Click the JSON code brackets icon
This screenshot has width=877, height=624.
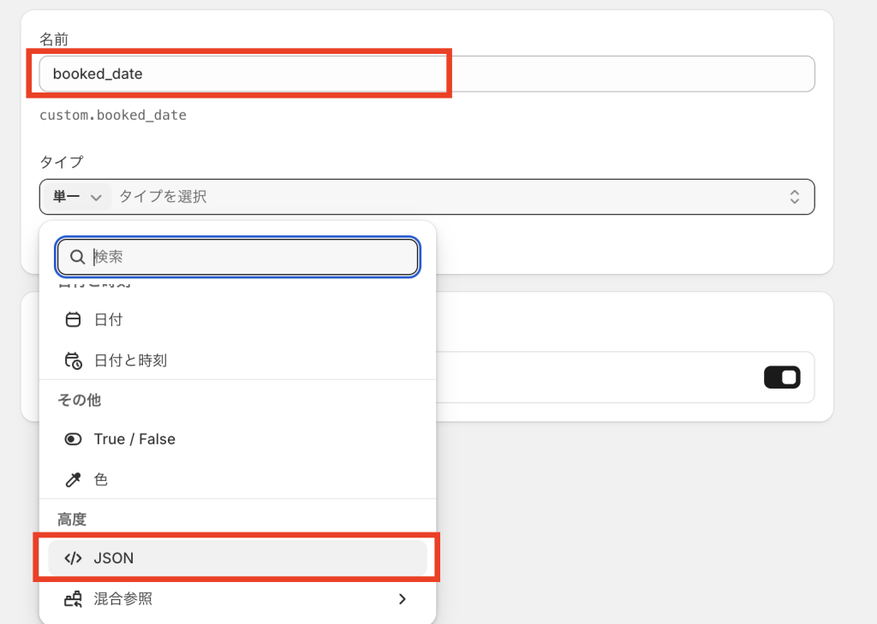point(74,558)
